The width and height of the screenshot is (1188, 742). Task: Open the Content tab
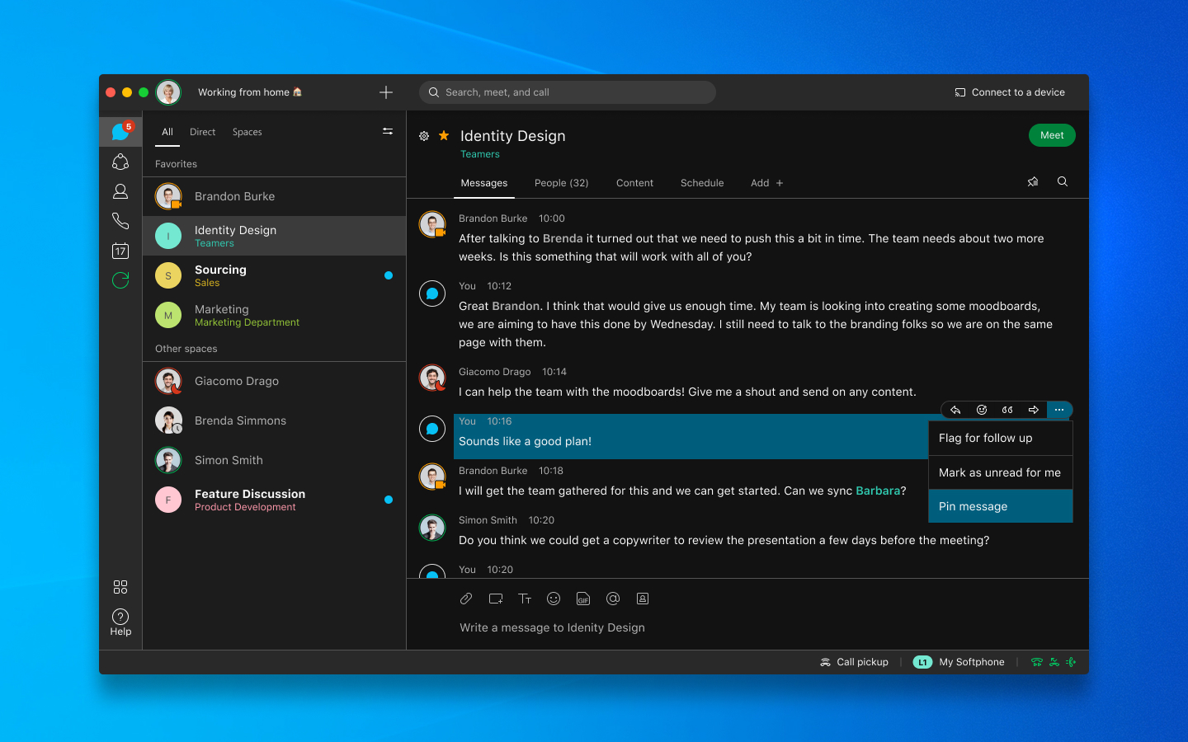click(634, 183)
